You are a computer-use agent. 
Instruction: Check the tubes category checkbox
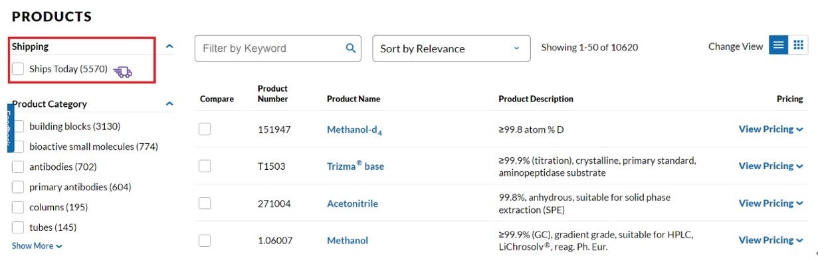click(x=18, y=227)
